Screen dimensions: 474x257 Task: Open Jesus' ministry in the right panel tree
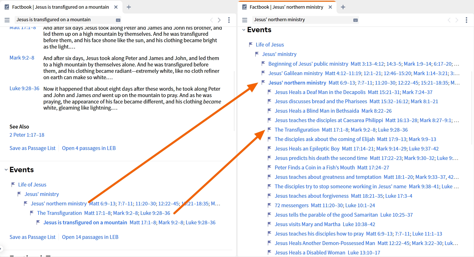click(x=279, y=54)
